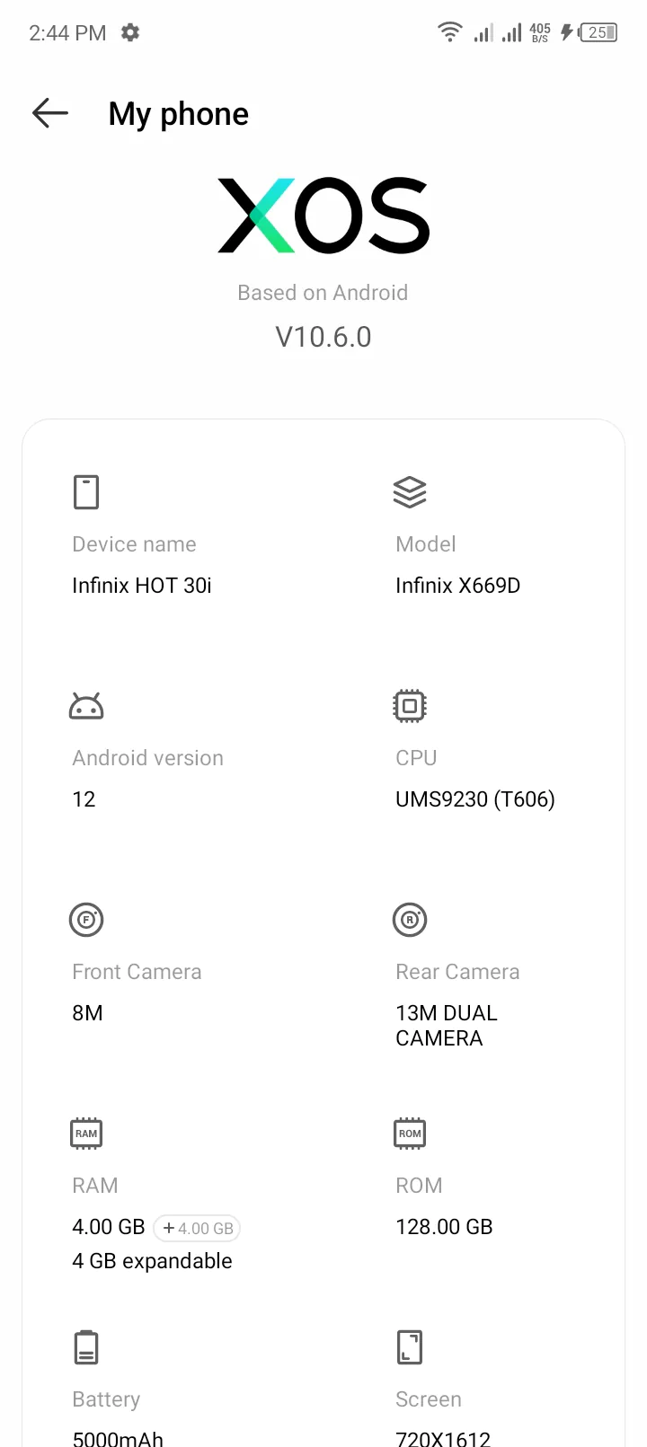Tap the CPU chip icon
Screen dimensions: 647x1447
click(410, 706)
